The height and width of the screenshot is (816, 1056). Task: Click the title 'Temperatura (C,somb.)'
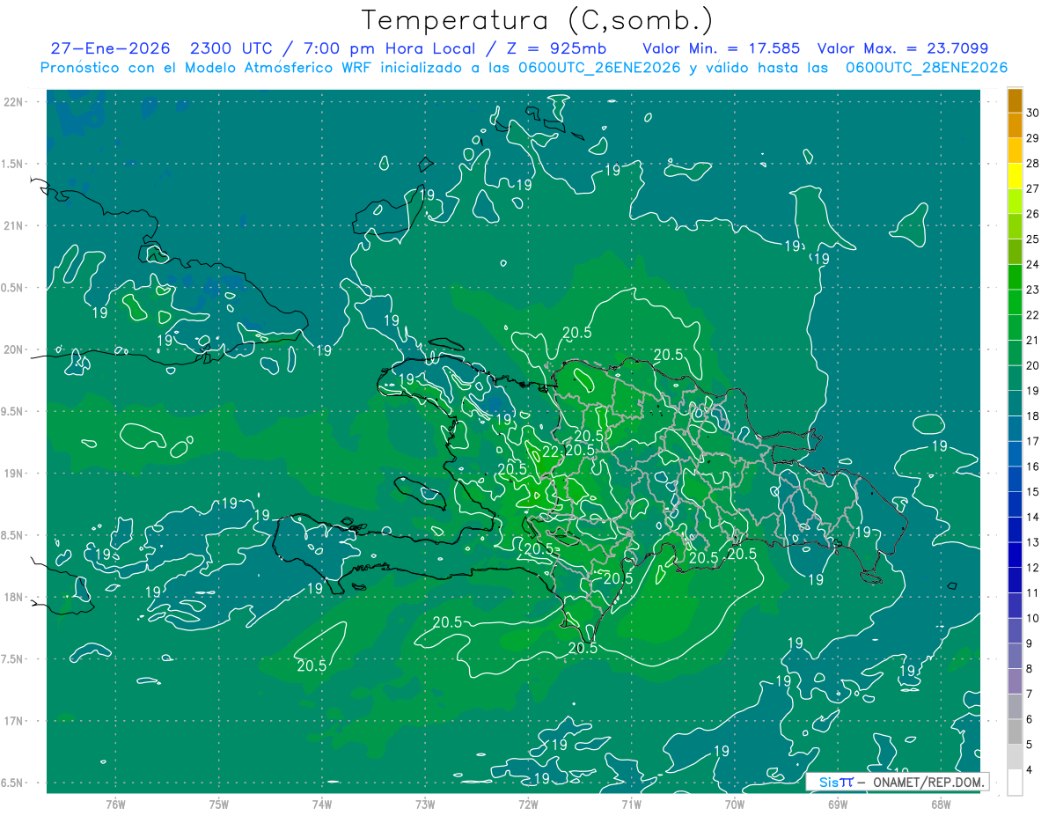537,20
